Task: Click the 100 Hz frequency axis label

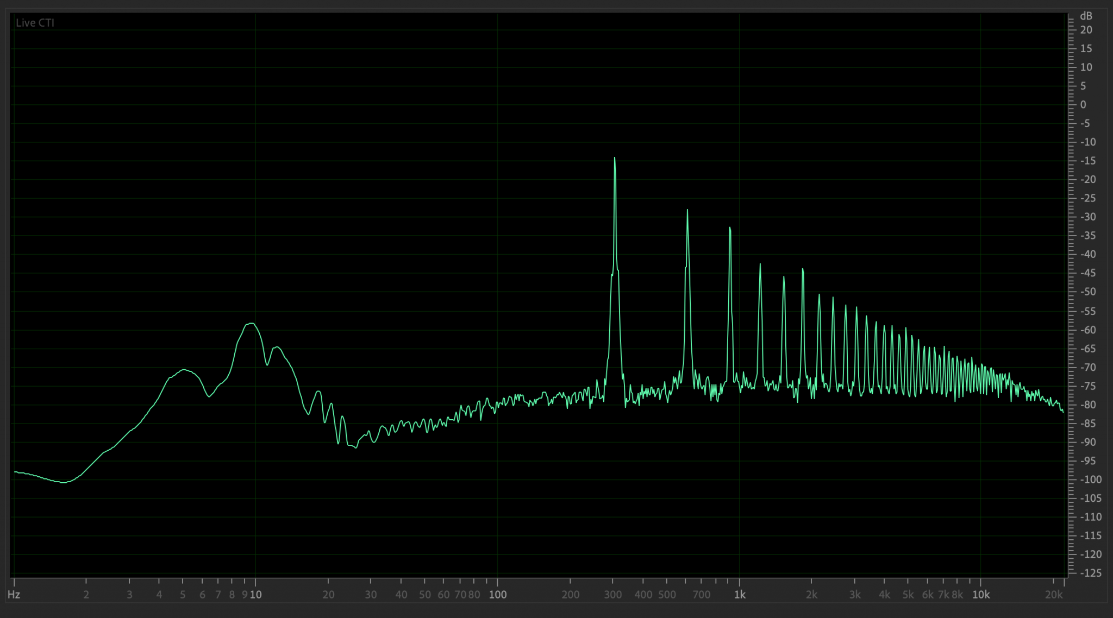Action: pos(498,595)
